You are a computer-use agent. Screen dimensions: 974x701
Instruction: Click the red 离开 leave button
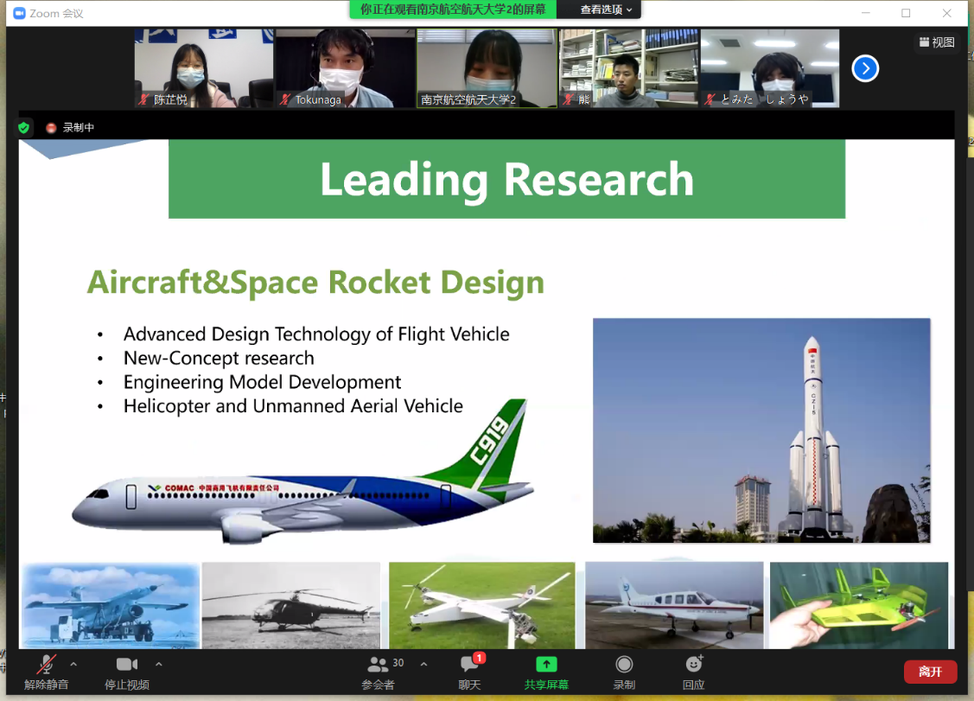[930, 672]
